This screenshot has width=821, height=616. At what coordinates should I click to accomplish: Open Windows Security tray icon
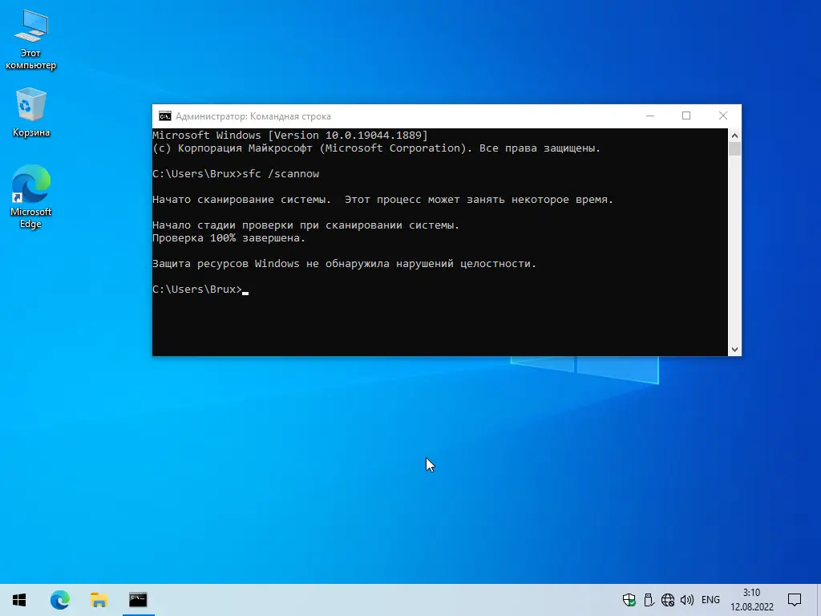point(629,600)
